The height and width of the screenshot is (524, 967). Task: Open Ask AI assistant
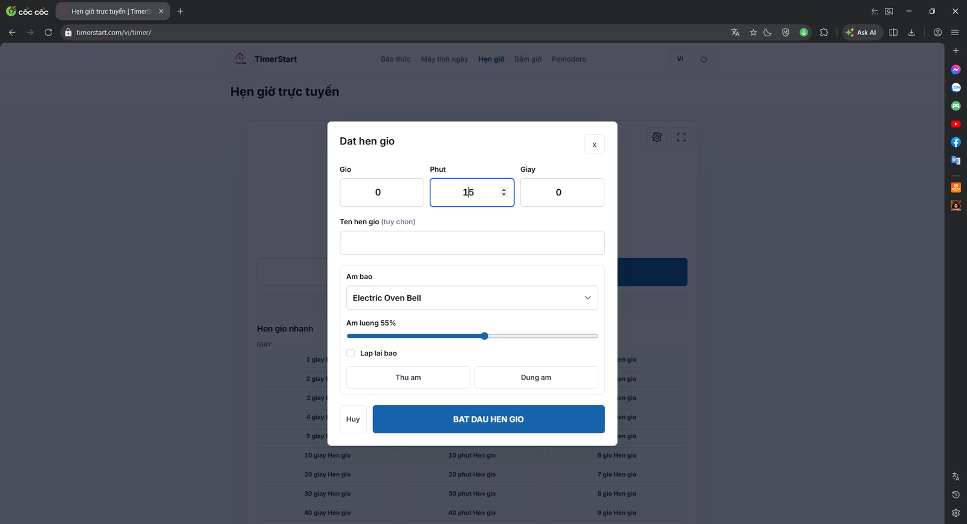click(862, 33)
